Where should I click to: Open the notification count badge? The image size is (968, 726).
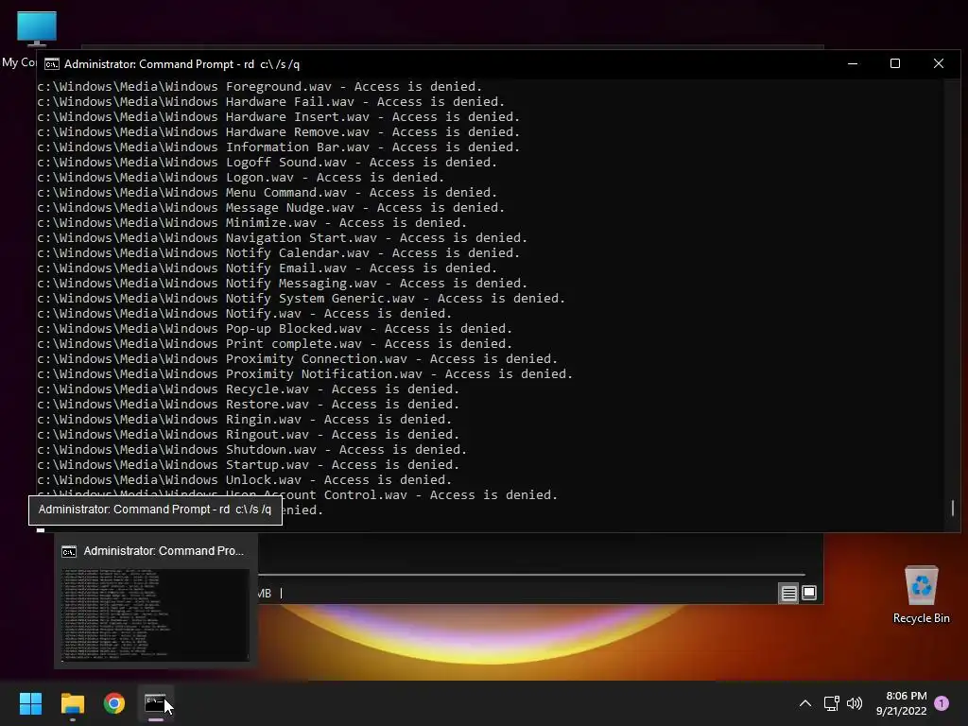tap(942, 703)
